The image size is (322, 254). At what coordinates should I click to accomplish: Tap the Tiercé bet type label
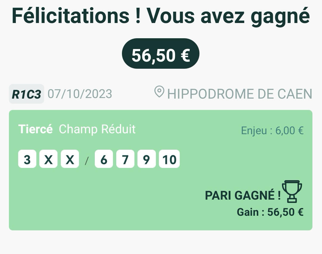click(x=35, y=129)
